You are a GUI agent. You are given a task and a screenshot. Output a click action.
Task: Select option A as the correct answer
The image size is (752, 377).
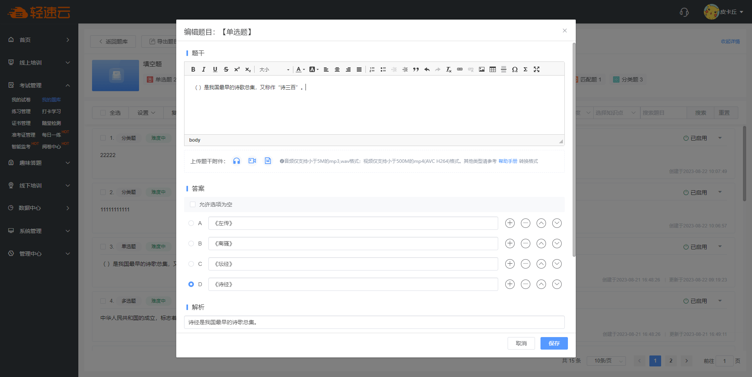(191, 223)
